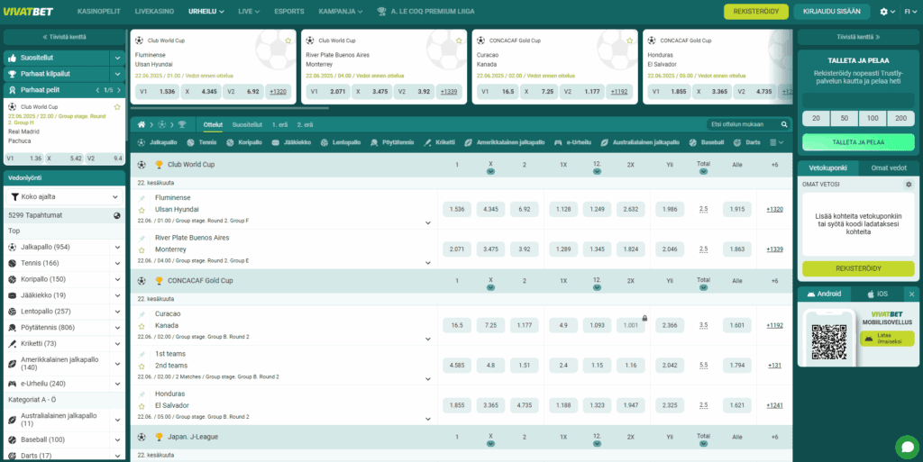Open Esports page
923x462 pixels.
289,11
